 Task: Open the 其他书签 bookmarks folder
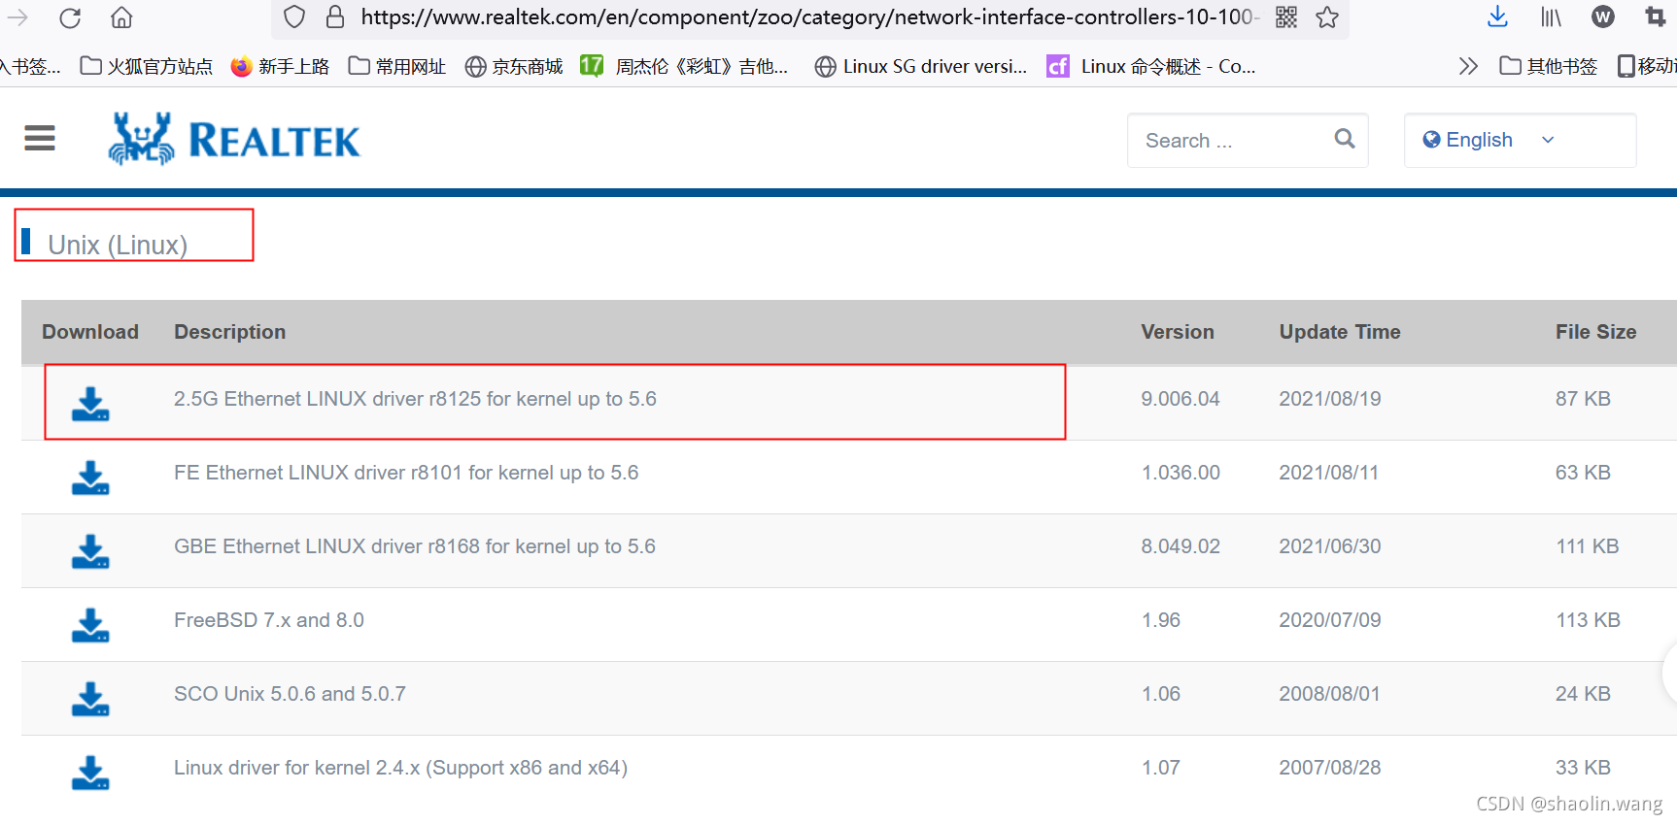tap(1549, 66)
